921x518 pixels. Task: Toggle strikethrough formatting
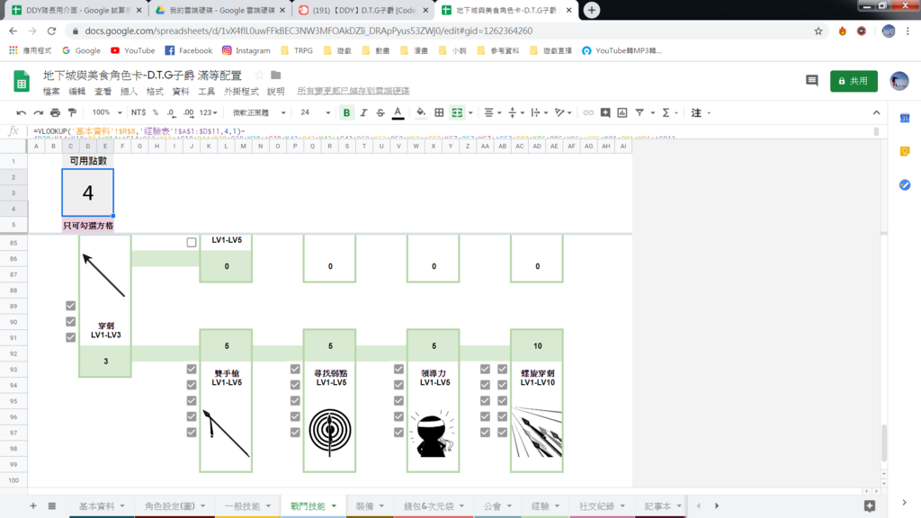click(x=380, y=112)
